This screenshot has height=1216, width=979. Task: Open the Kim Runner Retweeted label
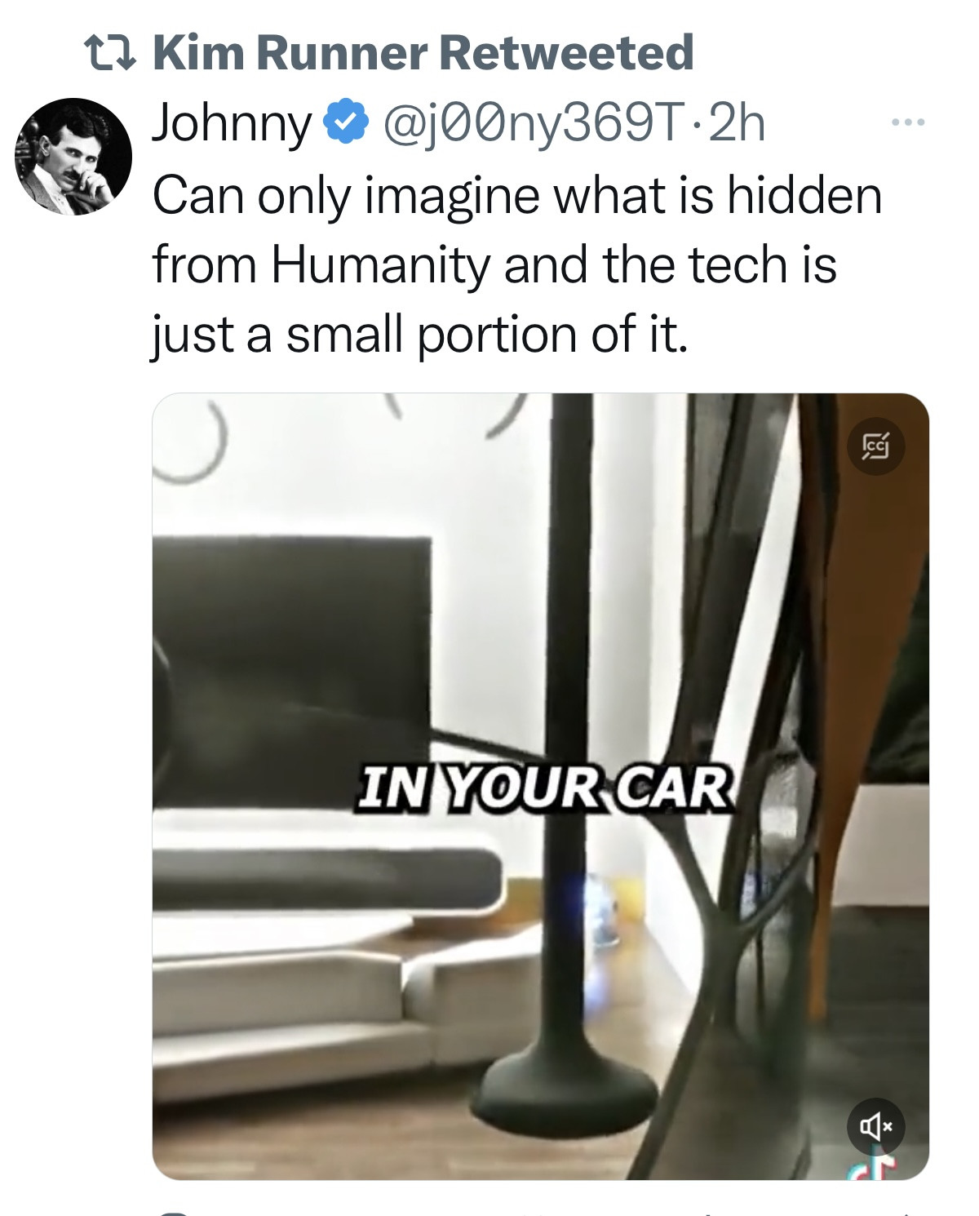click(423, 53)
